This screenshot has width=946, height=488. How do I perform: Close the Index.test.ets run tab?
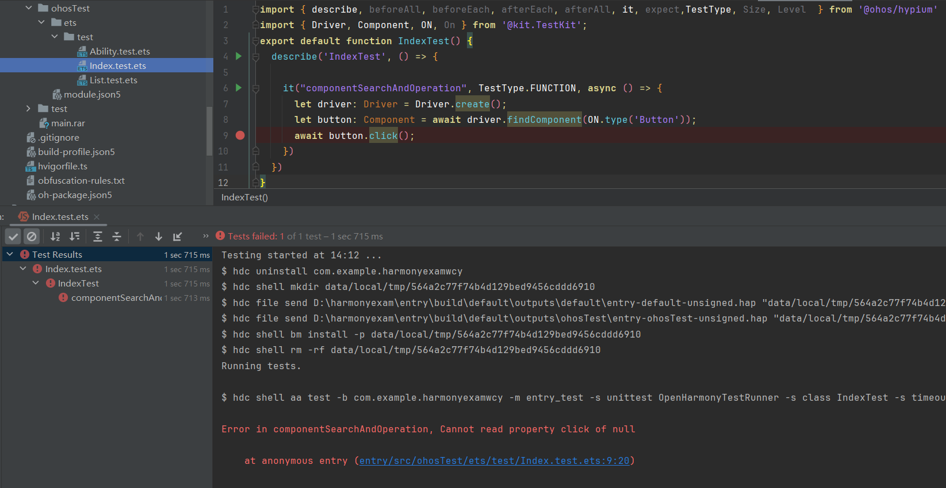pos(97,217)
